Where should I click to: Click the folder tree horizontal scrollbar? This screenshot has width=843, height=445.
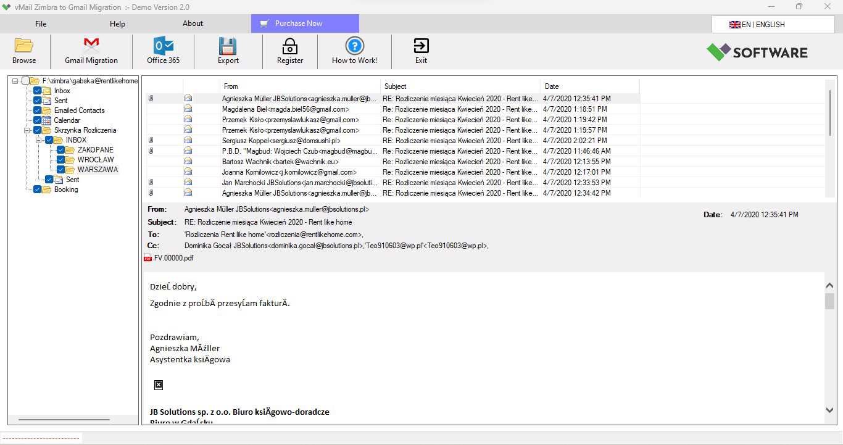point(64,420)
